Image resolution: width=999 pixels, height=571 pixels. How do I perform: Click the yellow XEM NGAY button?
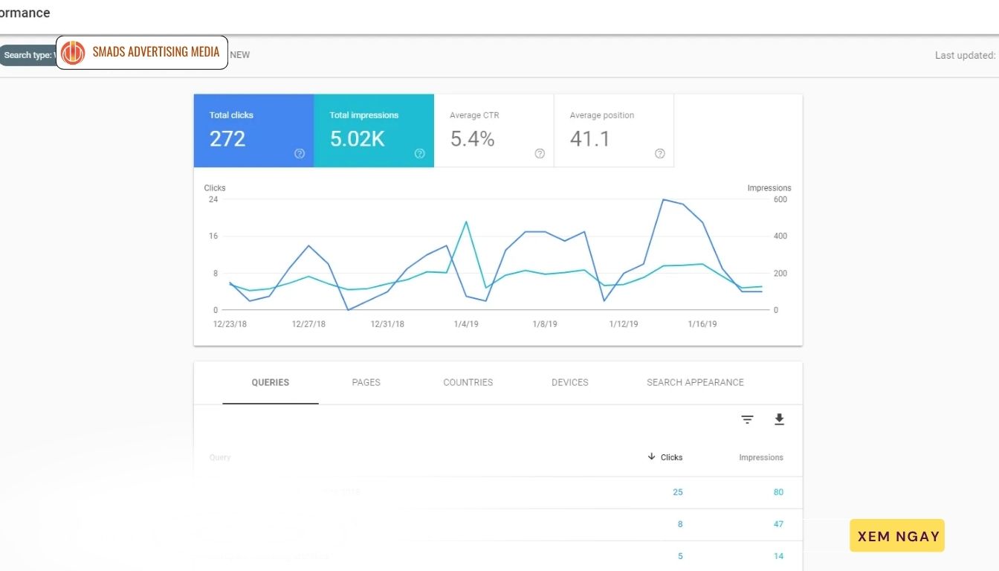point(896,535)
